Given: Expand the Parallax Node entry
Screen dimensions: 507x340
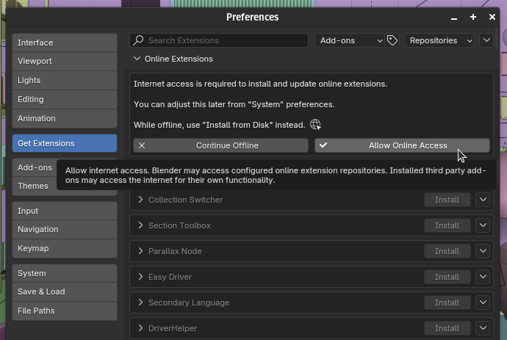Looking at the screenshot, I should click(140, 251).
